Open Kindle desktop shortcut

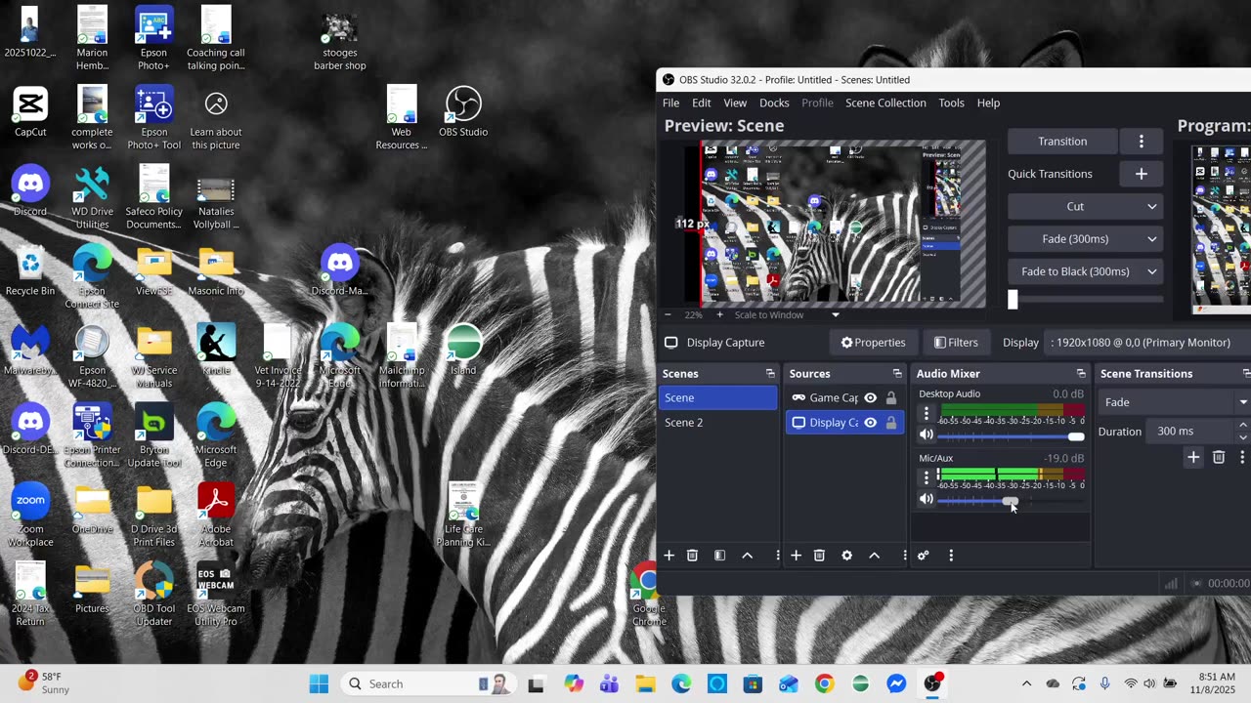[x=216, y=351]
